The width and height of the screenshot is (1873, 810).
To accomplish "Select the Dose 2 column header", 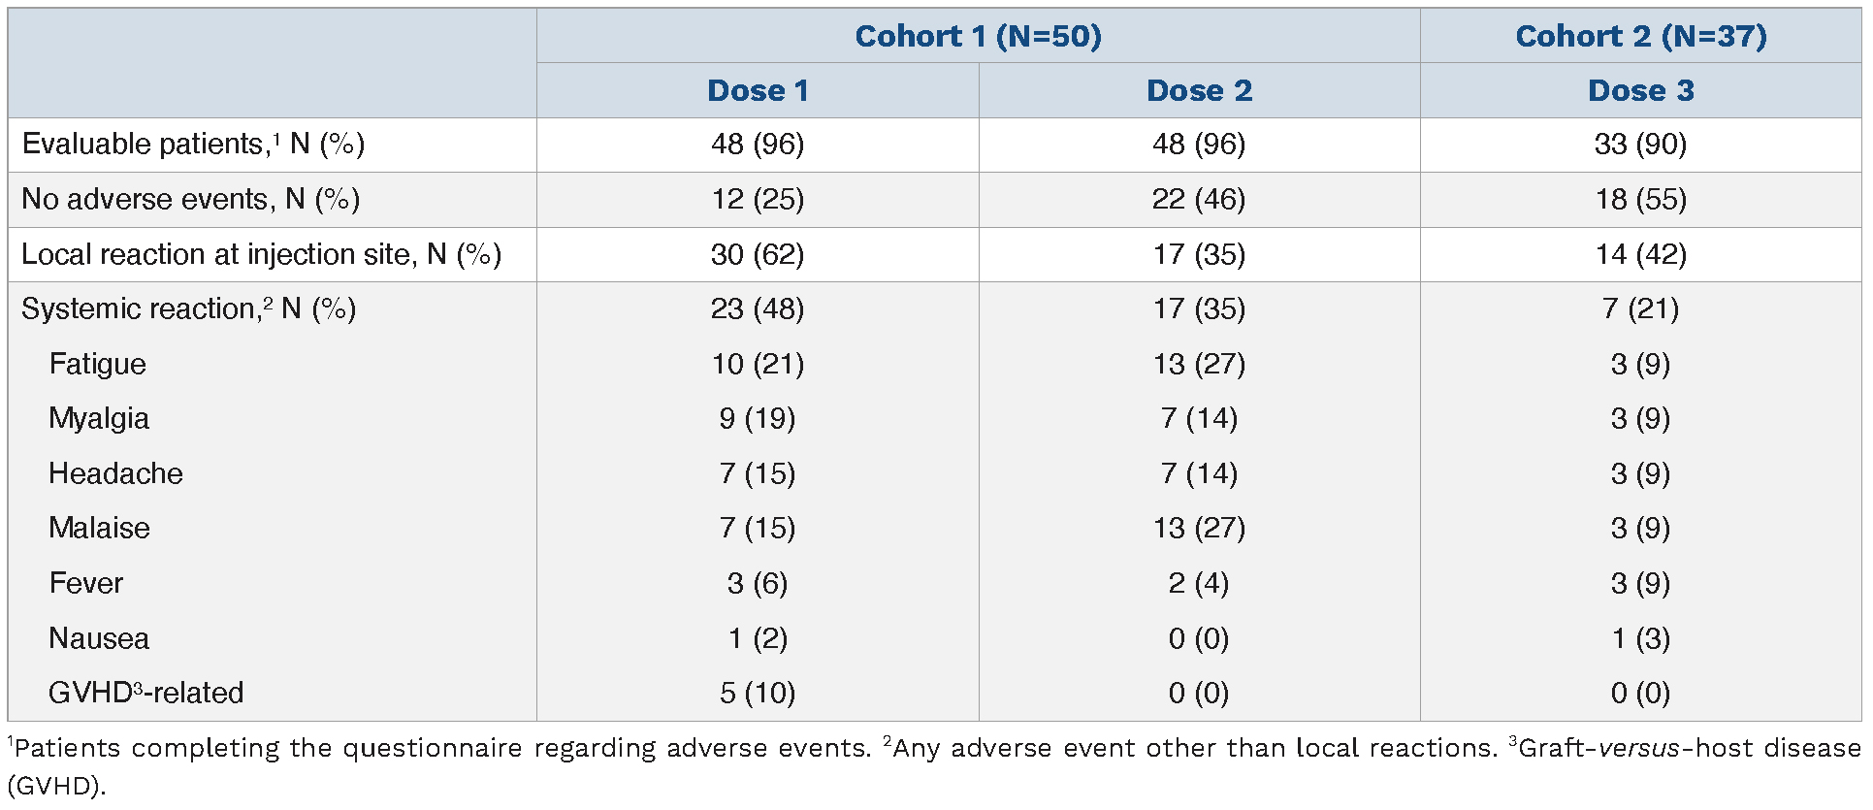I will (x=1199, y=91).
